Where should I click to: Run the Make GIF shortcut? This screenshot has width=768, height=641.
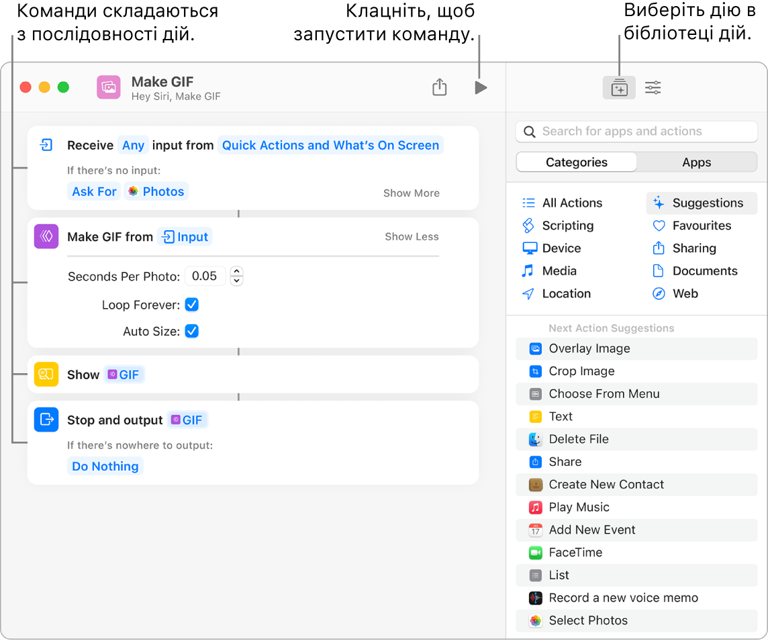[480, 88]
